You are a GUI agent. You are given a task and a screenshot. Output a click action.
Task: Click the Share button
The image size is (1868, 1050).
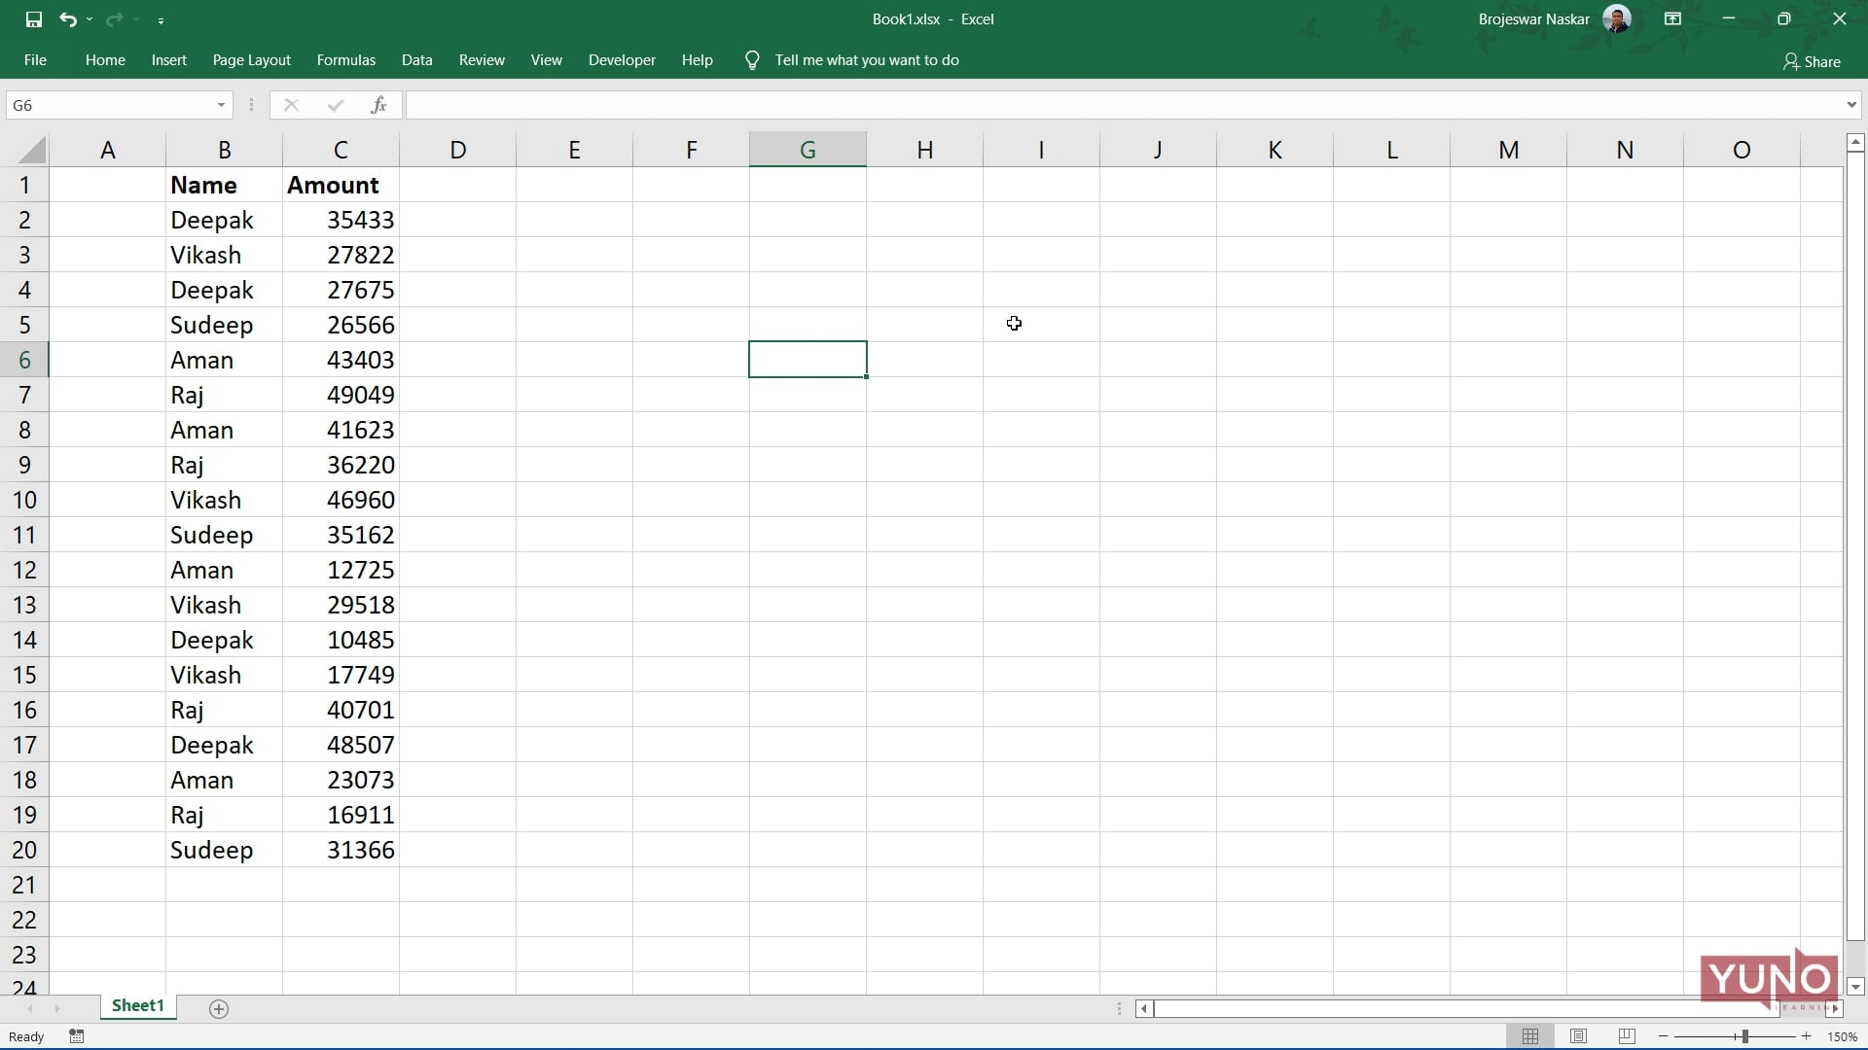tap(1812, 61)
